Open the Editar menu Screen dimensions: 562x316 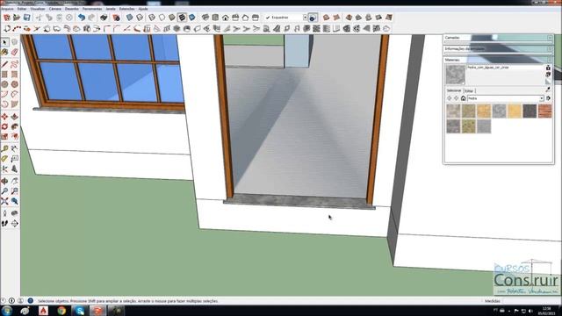pyautogui.click(x=22, y=9)
